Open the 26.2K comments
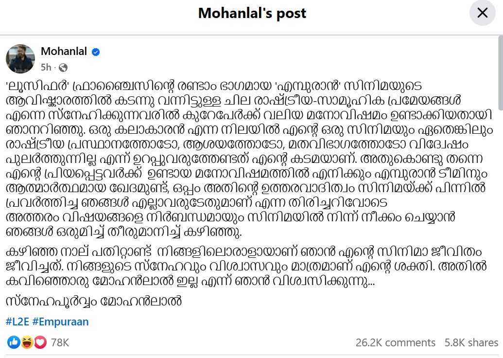This screenshot has height=358, width=503. (x=395, y=342)
